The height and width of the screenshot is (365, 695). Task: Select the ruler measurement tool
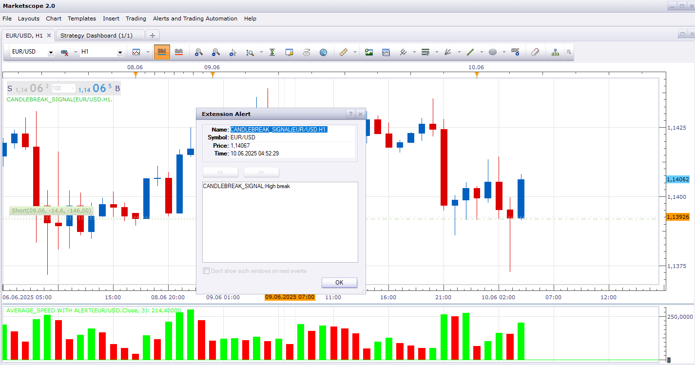[x=343, y=52]
